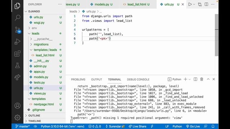Split the terminal panel
Image resolution: width=230 pixels, height=129 pixels.
click(195, 79)
